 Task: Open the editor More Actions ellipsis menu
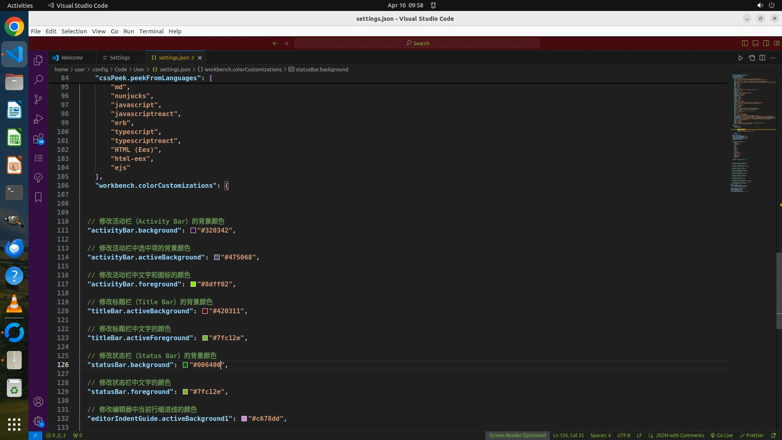773,58
